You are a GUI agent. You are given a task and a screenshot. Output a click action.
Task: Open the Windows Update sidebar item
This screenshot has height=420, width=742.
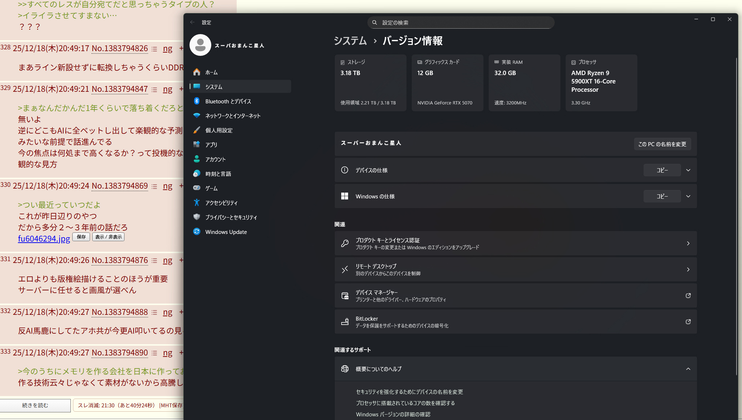point(226,232)
